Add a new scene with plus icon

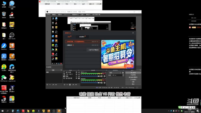pyautogui.click(x=47, y=85)
